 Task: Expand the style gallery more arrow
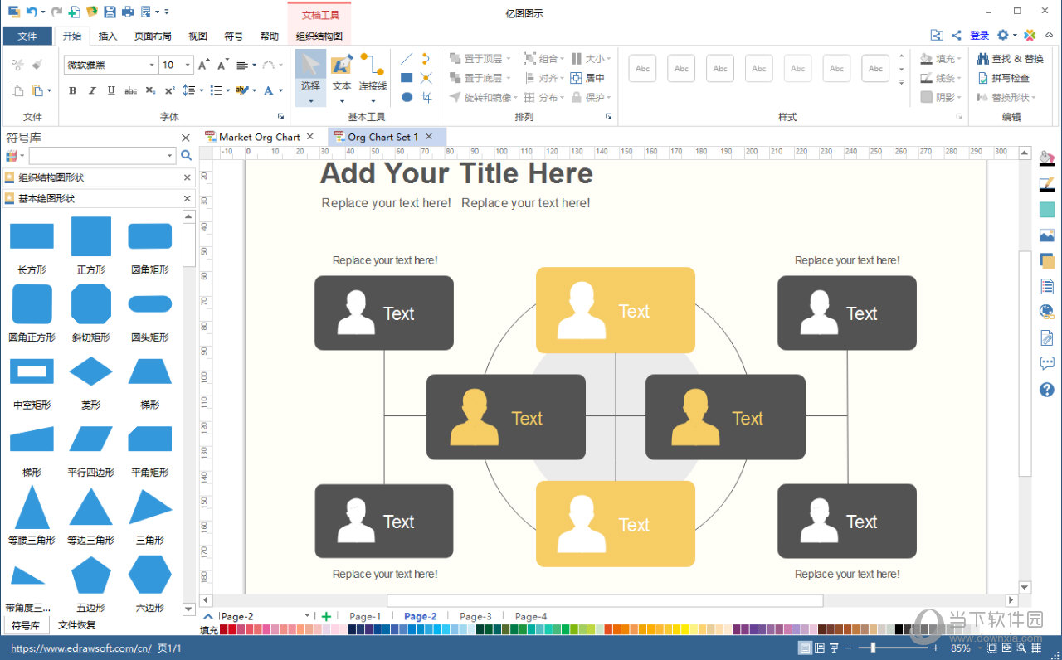pos(902,83)
